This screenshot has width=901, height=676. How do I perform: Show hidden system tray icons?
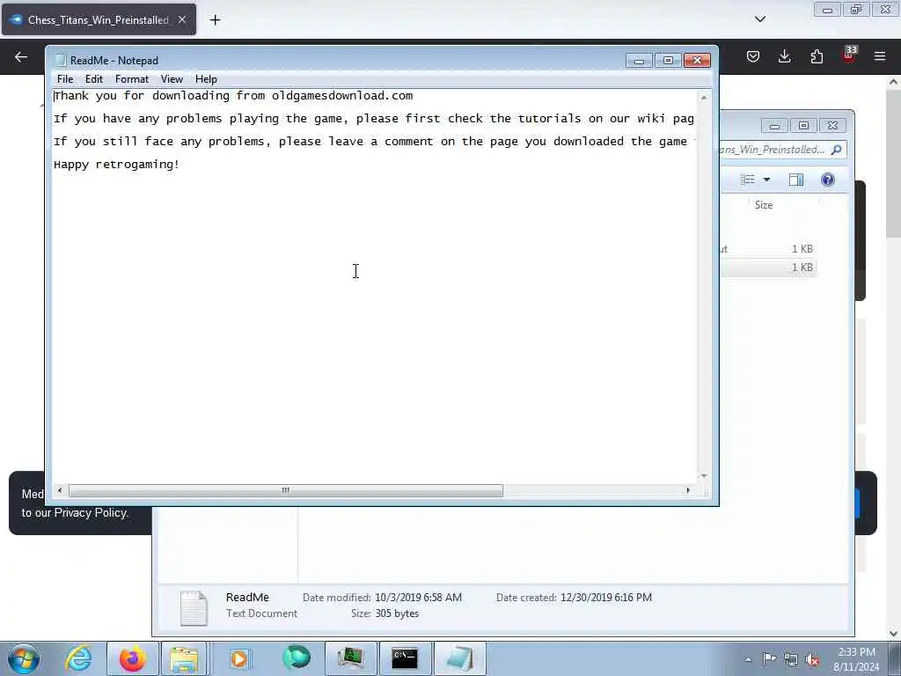tap(748, 659)
